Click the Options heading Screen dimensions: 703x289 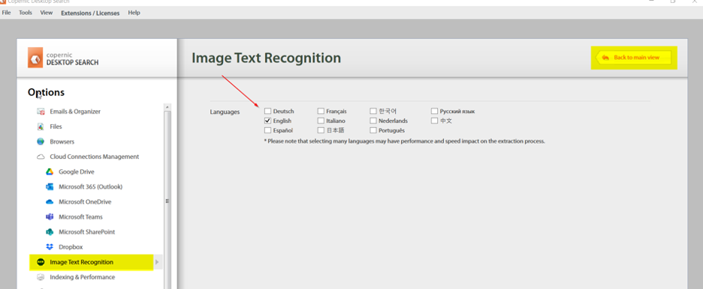pos(46,92)
